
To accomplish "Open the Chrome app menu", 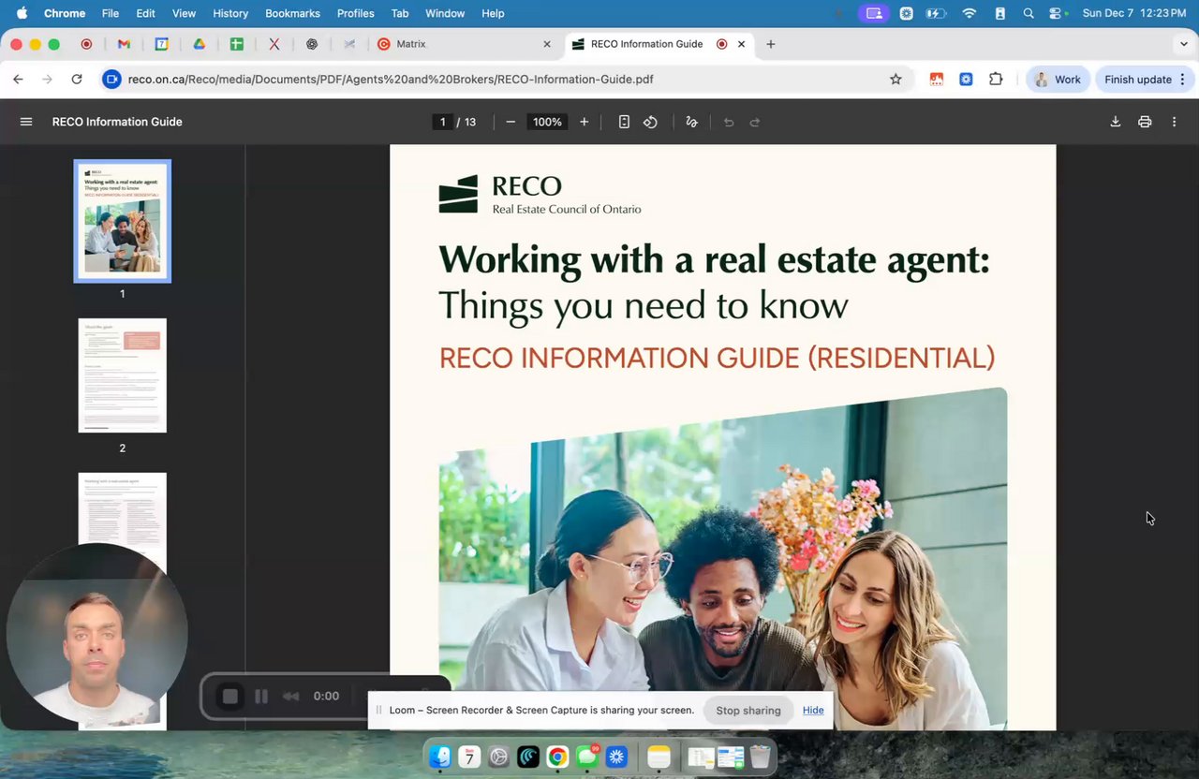I will (x=65, y=13).
